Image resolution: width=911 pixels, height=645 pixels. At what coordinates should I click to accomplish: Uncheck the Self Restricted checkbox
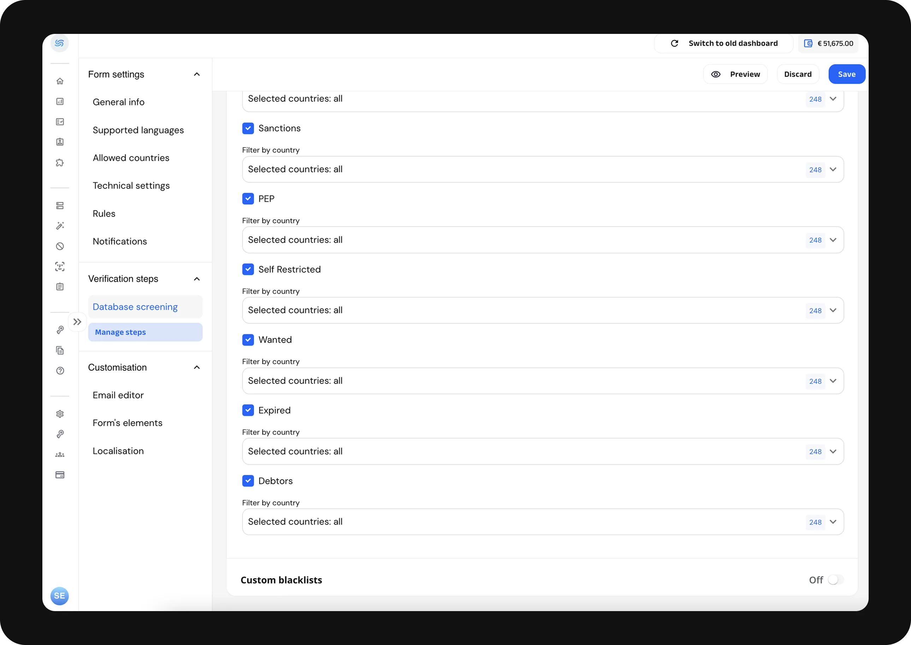click(248, 269)
